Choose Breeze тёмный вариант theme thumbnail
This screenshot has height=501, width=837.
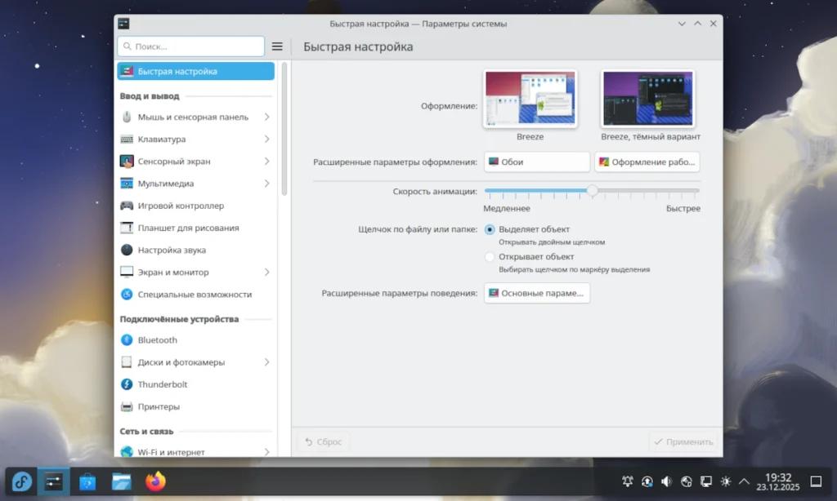coord(648,99)
